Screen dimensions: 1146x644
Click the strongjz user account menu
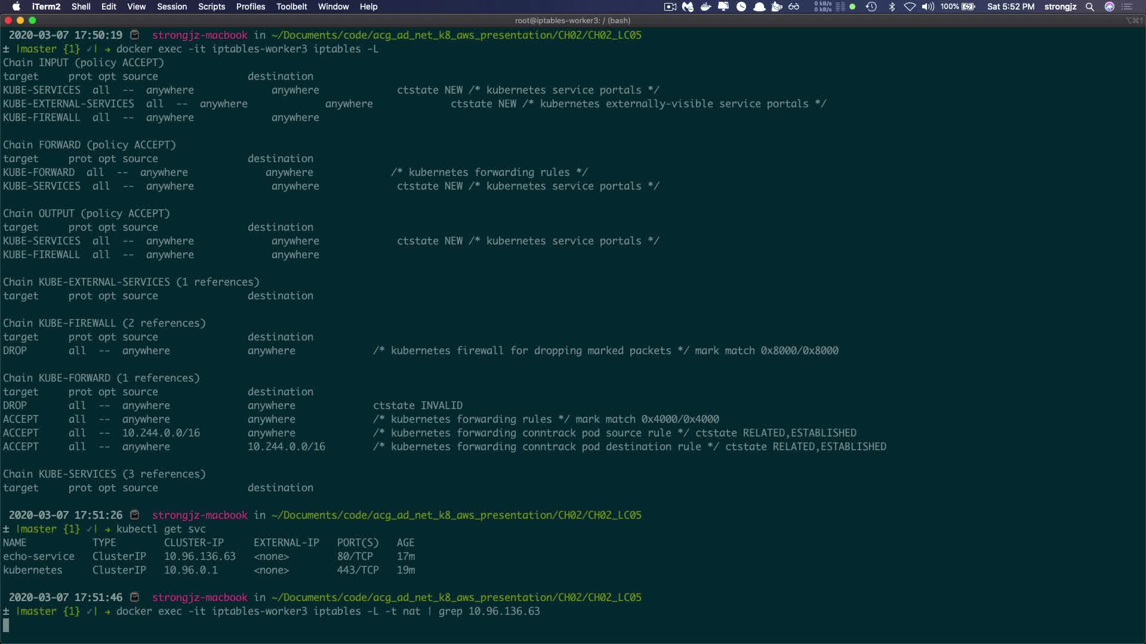coord(1060,7)
